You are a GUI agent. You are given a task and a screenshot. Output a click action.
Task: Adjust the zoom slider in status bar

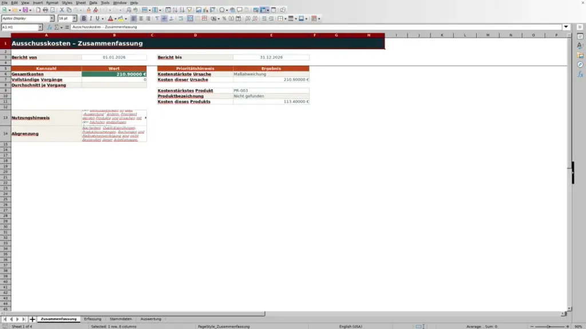point(549,326)
